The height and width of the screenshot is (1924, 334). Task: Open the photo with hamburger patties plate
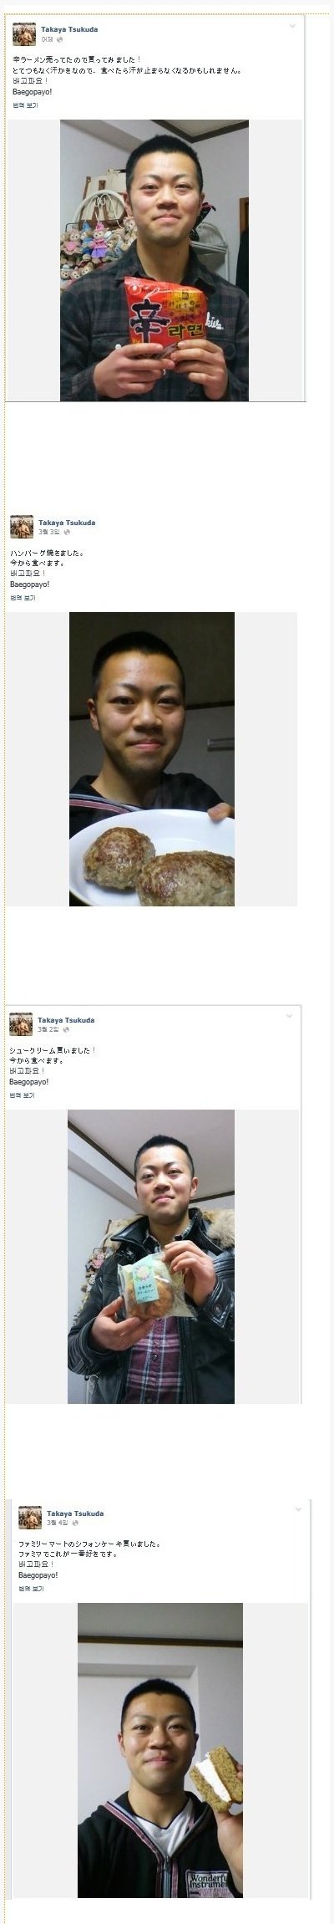(x=152, y=759)
